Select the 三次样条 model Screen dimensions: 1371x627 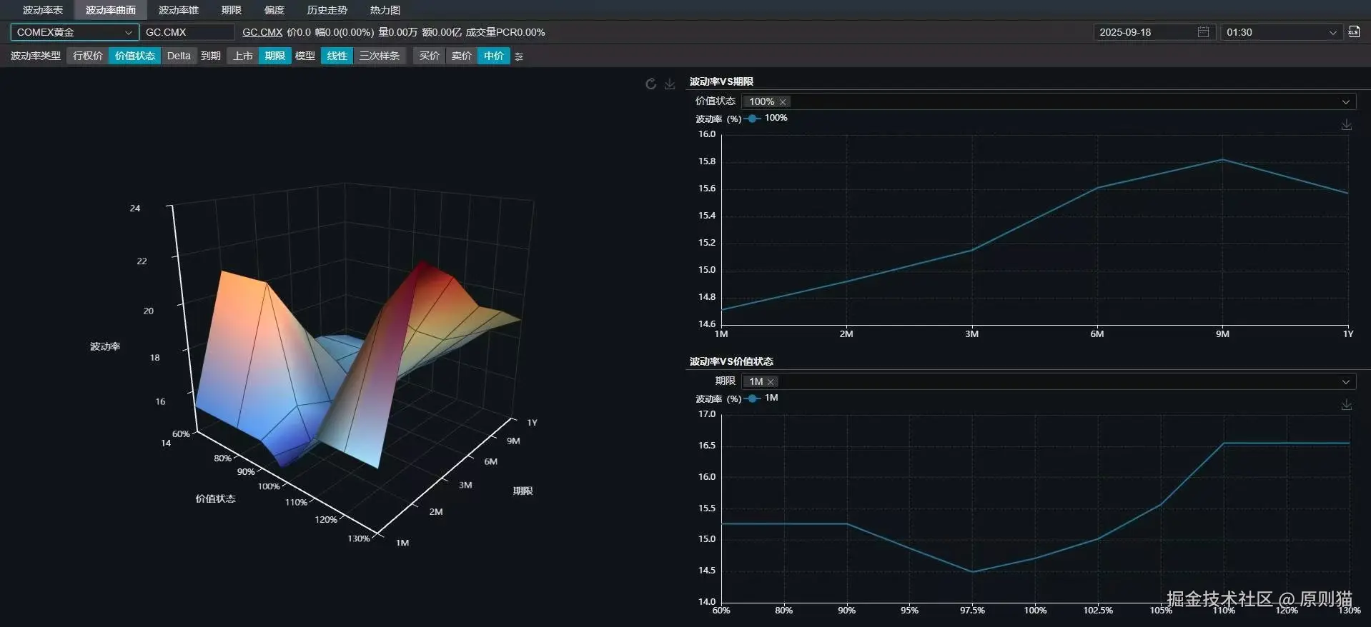click(x=380, y=56)
